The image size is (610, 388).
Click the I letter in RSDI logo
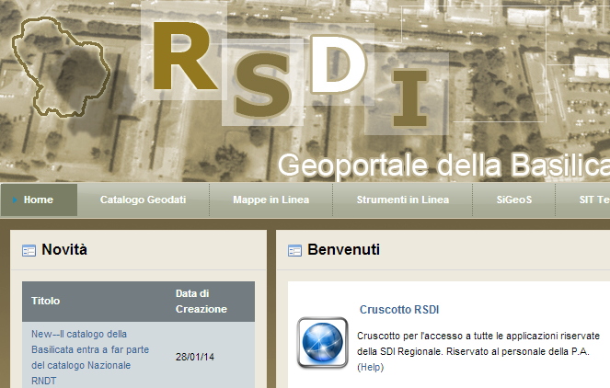(409, 98)
